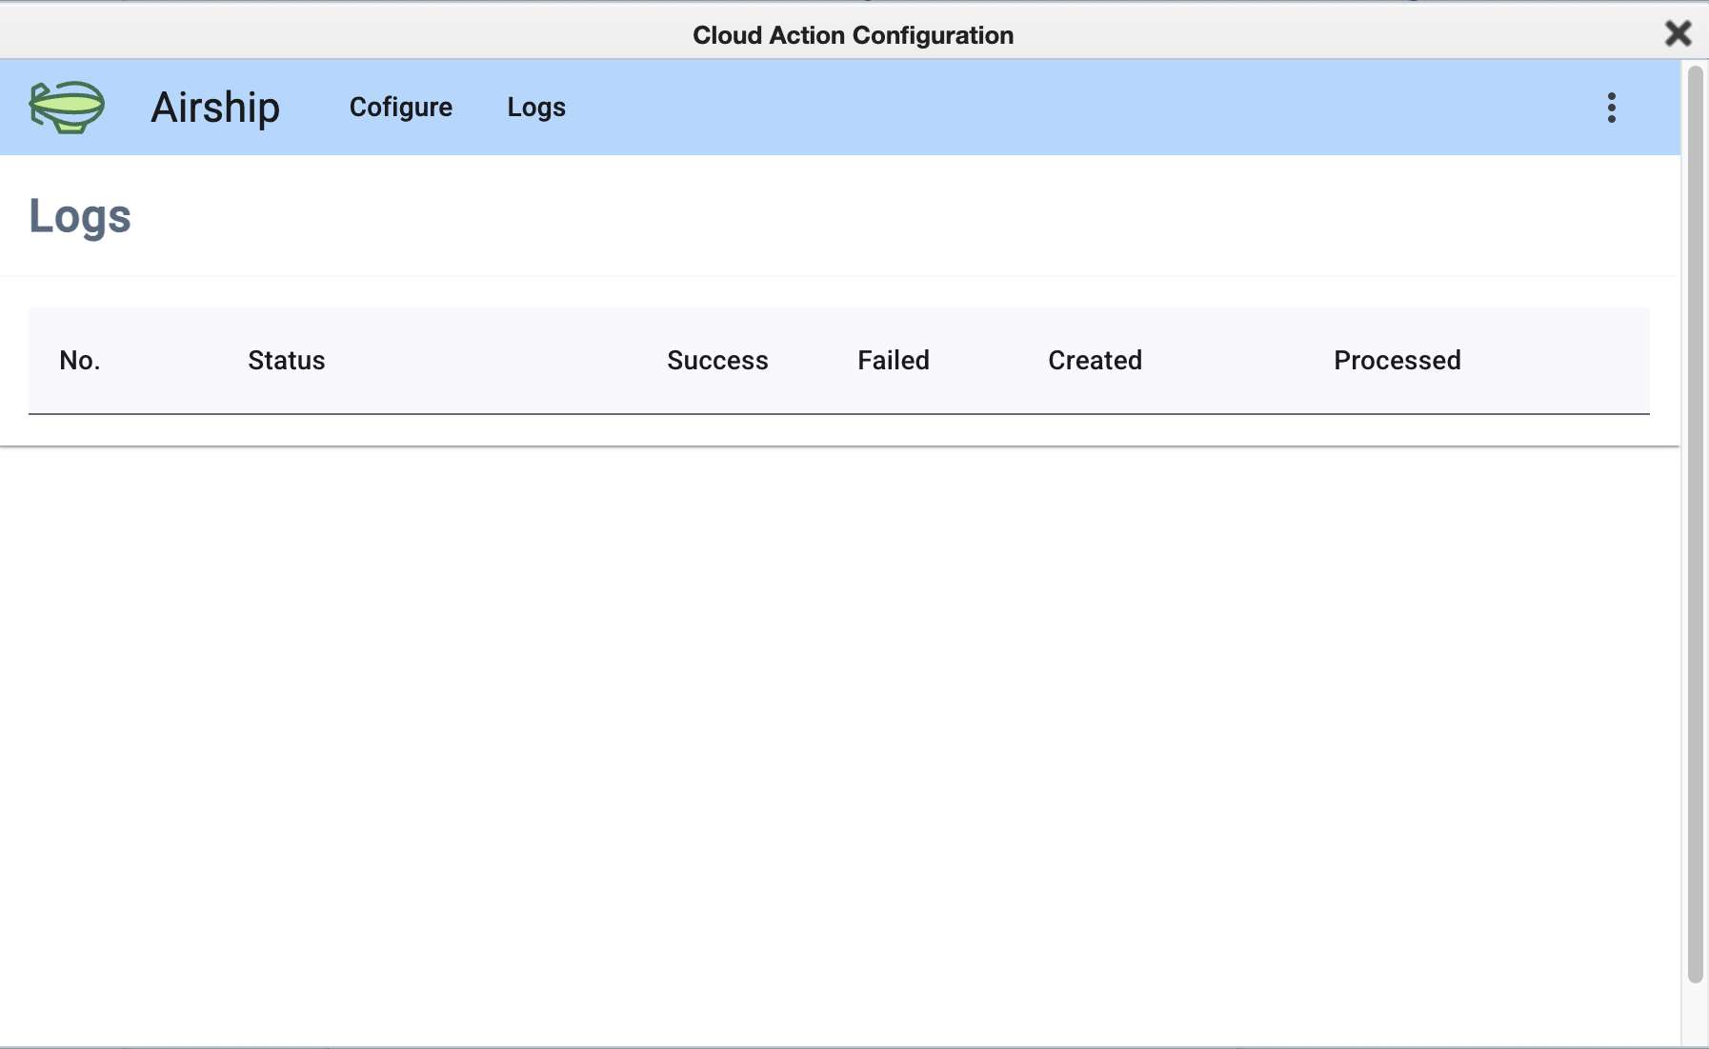Click header row gap between Status and Success

tap(495, 361)
